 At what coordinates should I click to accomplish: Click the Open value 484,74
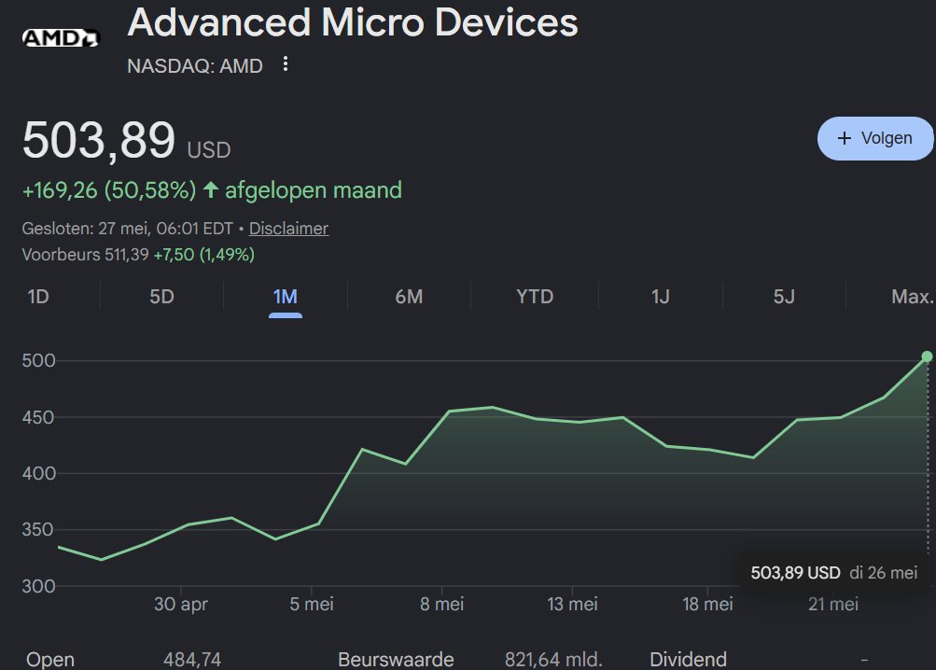pyautogui.click(x=192, y=659)
